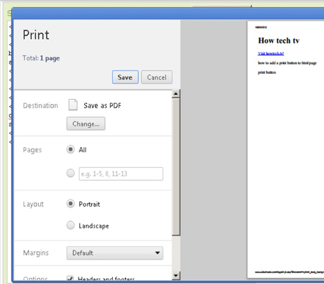Screen dimensions: 324x284
Task: Choose Portrait layout
Action: pos(71,204)
